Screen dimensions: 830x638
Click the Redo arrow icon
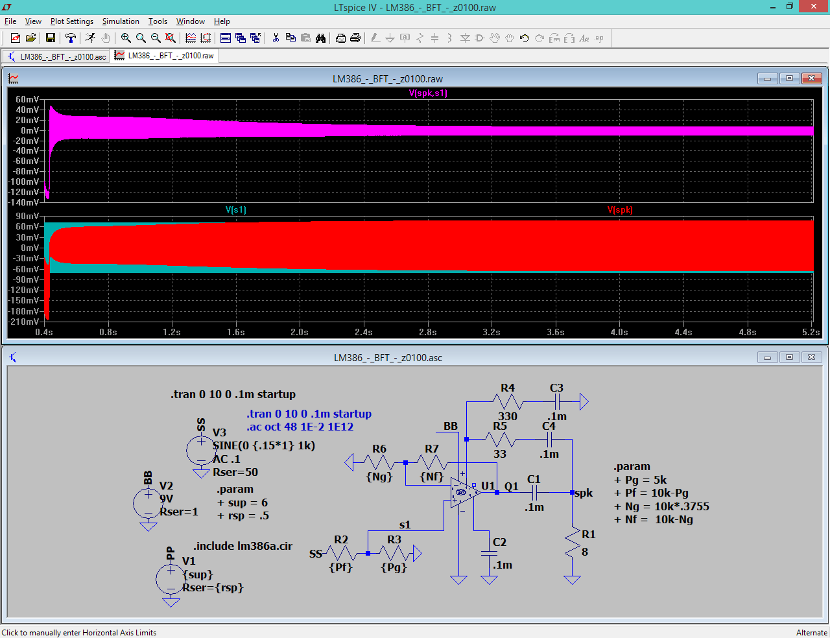tap(539, 38)
